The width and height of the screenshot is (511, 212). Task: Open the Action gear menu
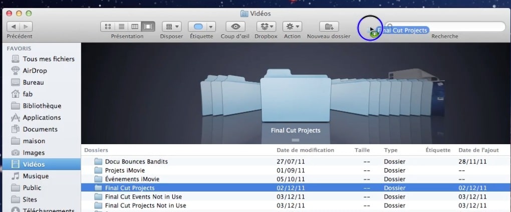pyautogui.click(x=292, y=26)
